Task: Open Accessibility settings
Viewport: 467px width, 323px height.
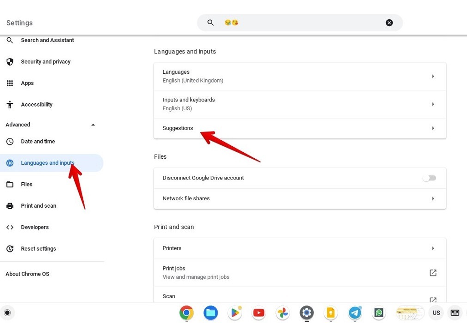Action: coord(36,104)
